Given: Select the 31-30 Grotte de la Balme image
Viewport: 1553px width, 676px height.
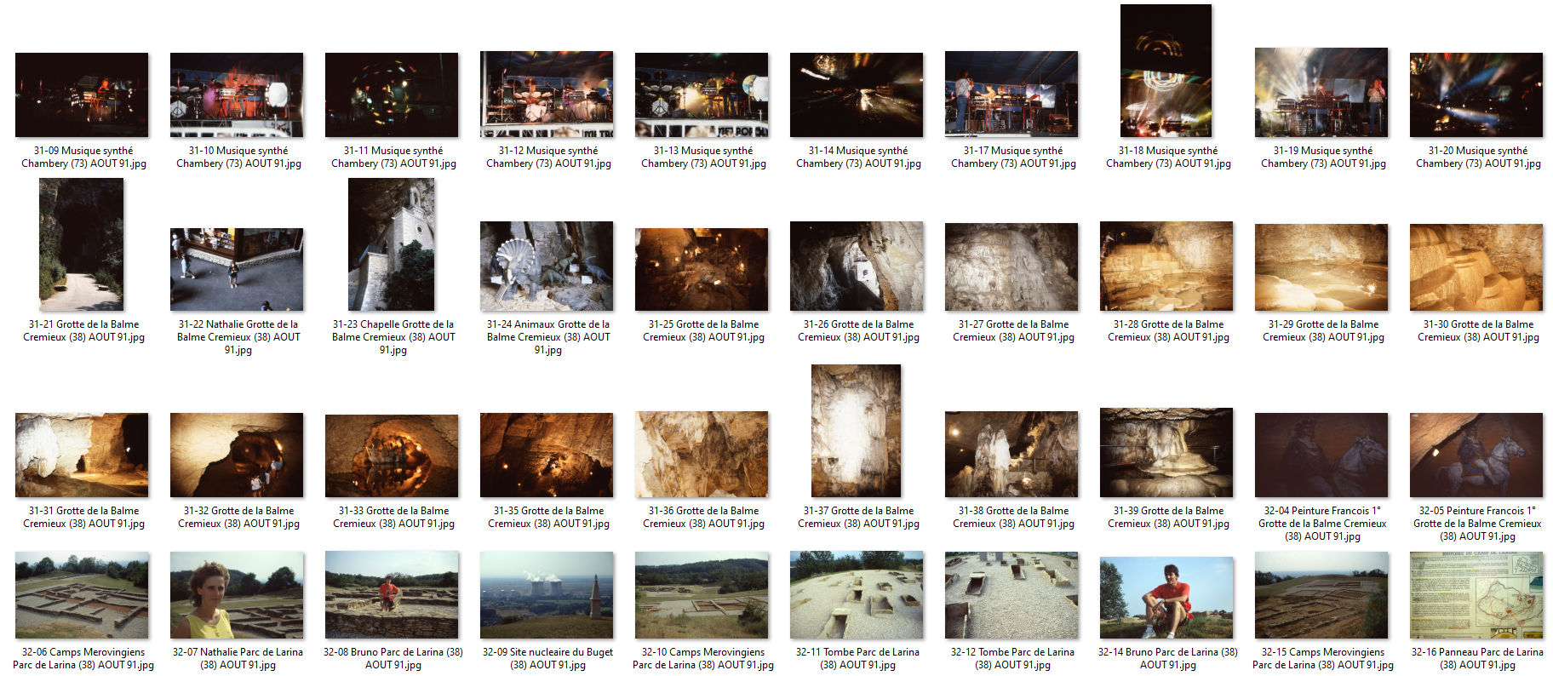Looking at the screenshot, I should click(1476, 266).
